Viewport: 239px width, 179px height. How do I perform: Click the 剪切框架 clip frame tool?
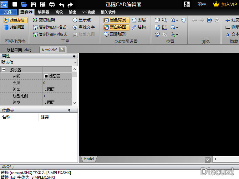pyautogui.click(x=47, y=20)
